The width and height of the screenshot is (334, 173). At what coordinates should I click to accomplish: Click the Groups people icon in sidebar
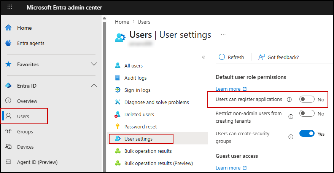pos(8,131)
